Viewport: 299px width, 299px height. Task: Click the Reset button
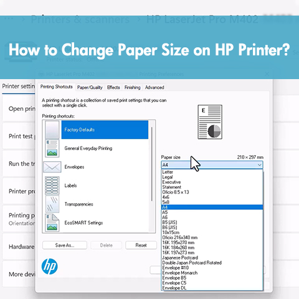pos(141,245)
